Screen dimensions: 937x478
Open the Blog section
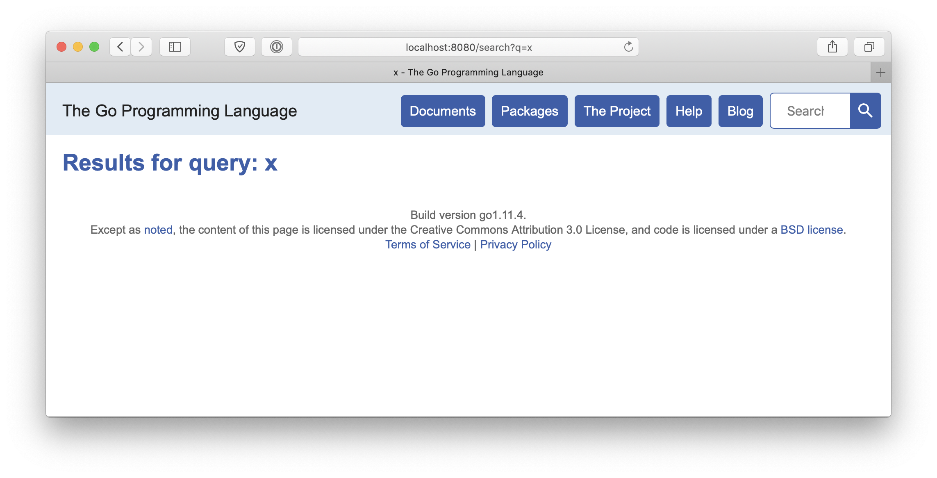[740, 111]
